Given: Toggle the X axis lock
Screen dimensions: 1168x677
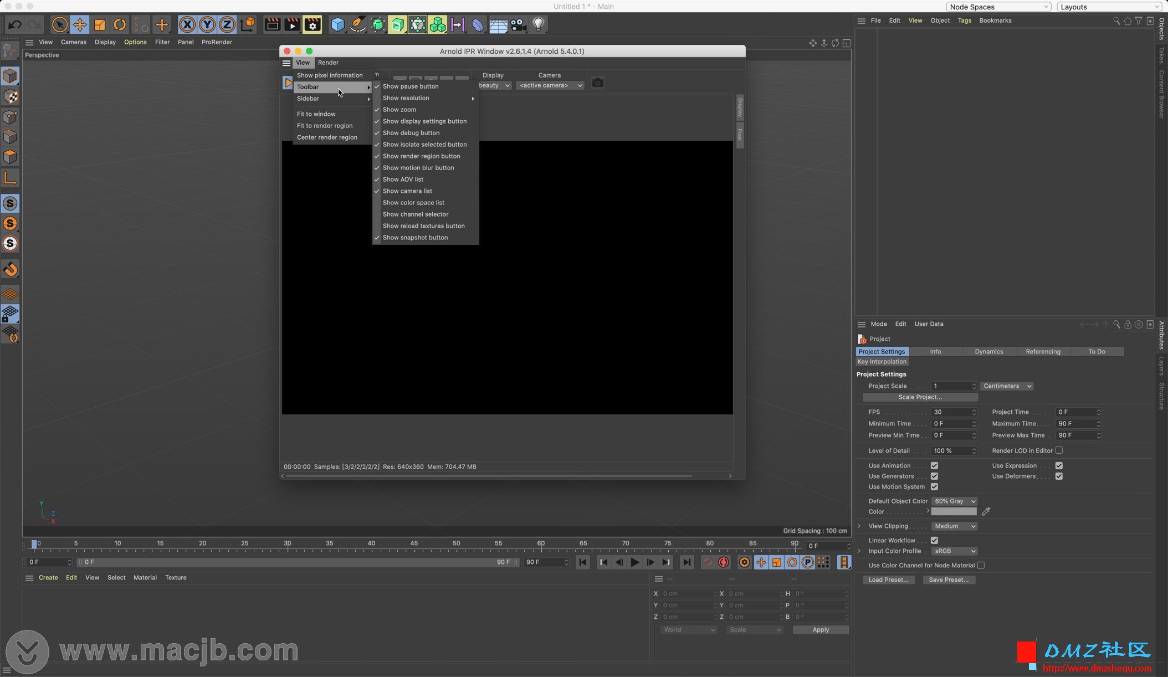Looking at the screenshot, I should click(x=187, y=24).
